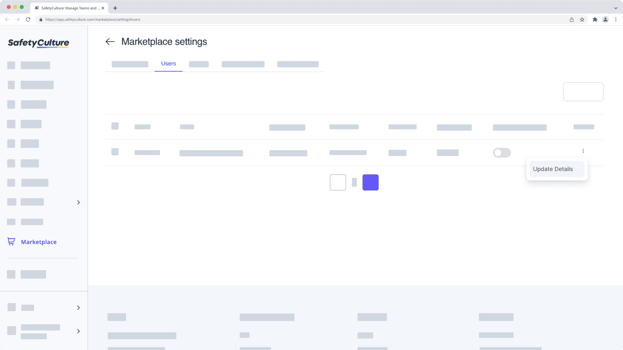Image resolution: width=623 pixels, height=350 pixels.
Task: Click the page number input box
Action: point(338,182)
